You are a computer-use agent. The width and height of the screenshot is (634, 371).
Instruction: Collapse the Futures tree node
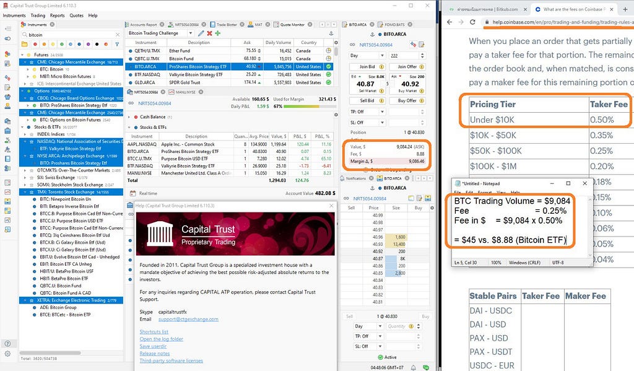tap(22, 55)
